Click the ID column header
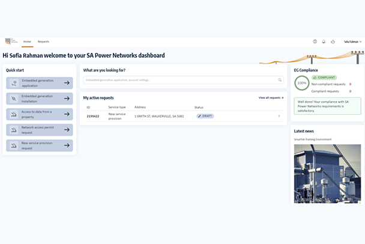Image resolution: width=365 pixels, height=244 pixels. 88,107
